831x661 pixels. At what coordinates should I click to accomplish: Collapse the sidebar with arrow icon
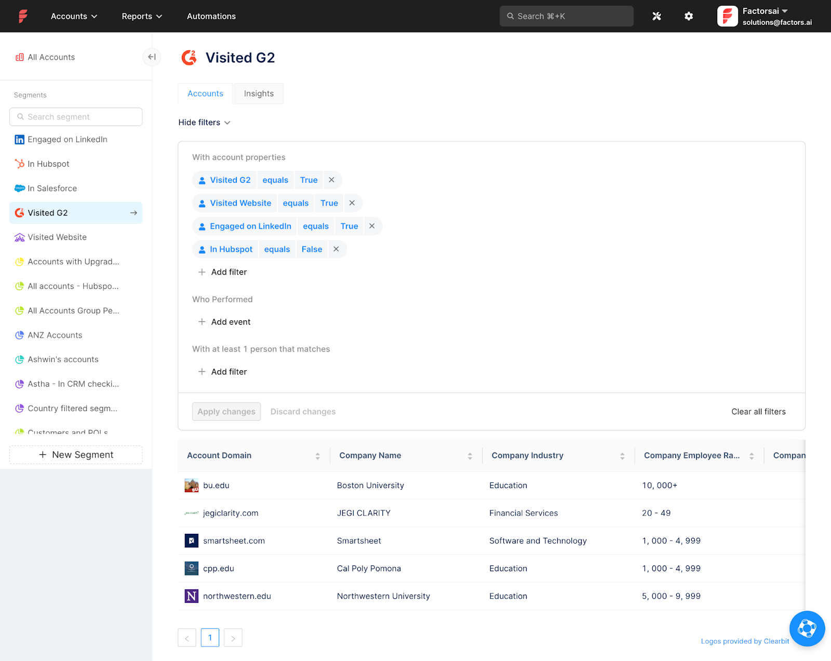tap(152, 57)
